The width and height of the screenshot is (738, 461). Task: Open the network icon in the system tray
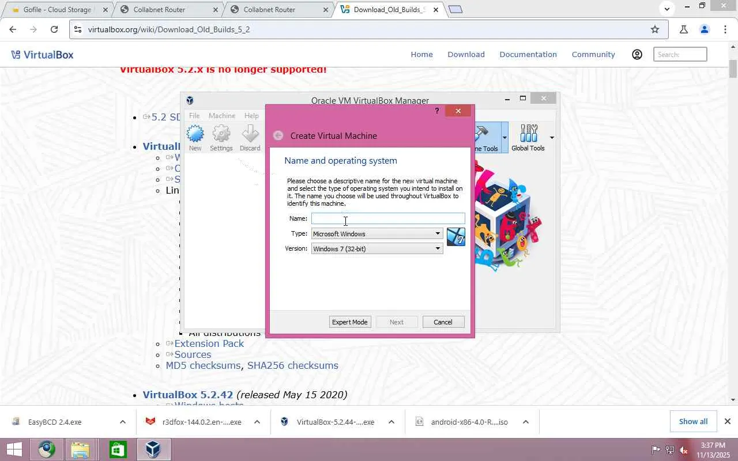tap(670, 450)
